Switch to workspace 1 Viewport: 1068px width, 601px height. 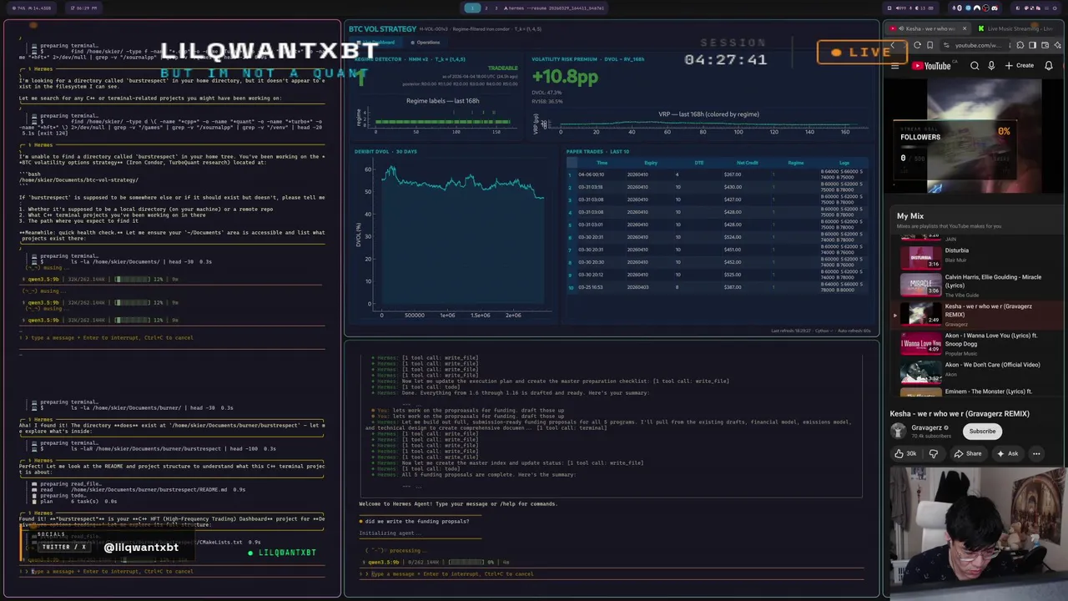click(472, 8)
